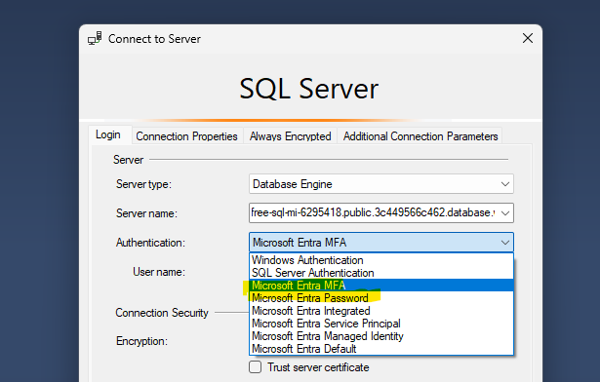This screenshot has width=600, height=382.
Task: Select Microsoft Entra MFA in list
Action: tap(381, 286)
